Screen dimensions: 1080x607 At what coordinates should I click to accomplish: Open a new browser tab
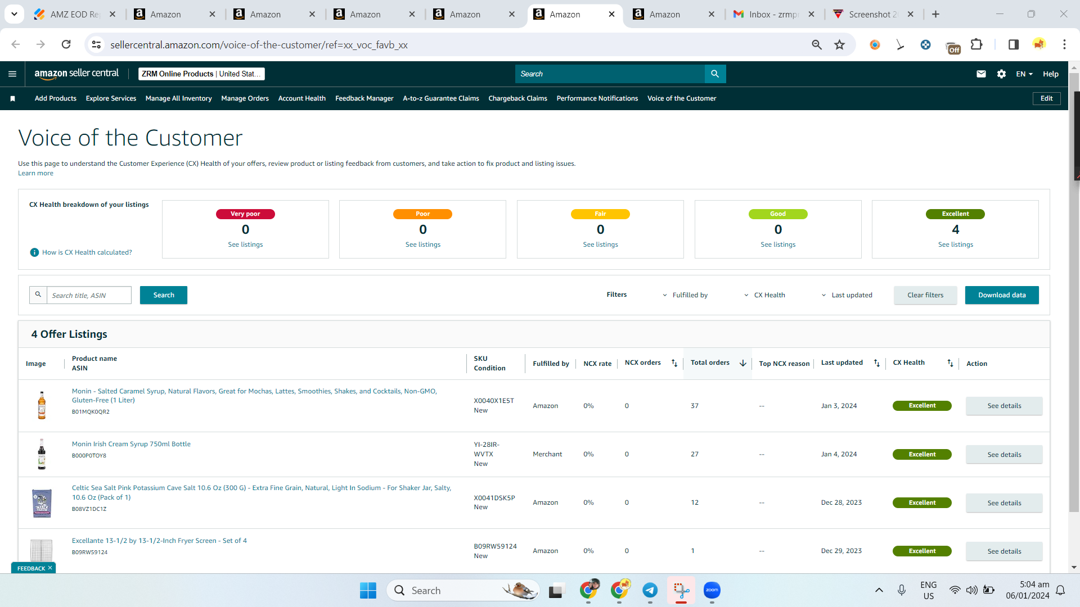(935, 14)
